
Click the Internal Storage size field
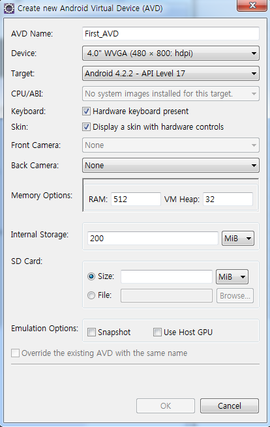pos(153,239)
